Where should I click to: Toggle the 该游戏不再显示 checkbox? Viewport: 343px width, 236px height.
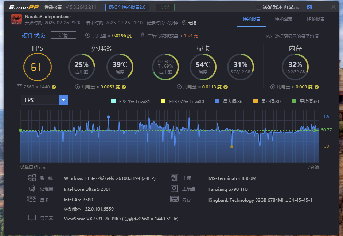pyautogui.click(x=258, y=7)
